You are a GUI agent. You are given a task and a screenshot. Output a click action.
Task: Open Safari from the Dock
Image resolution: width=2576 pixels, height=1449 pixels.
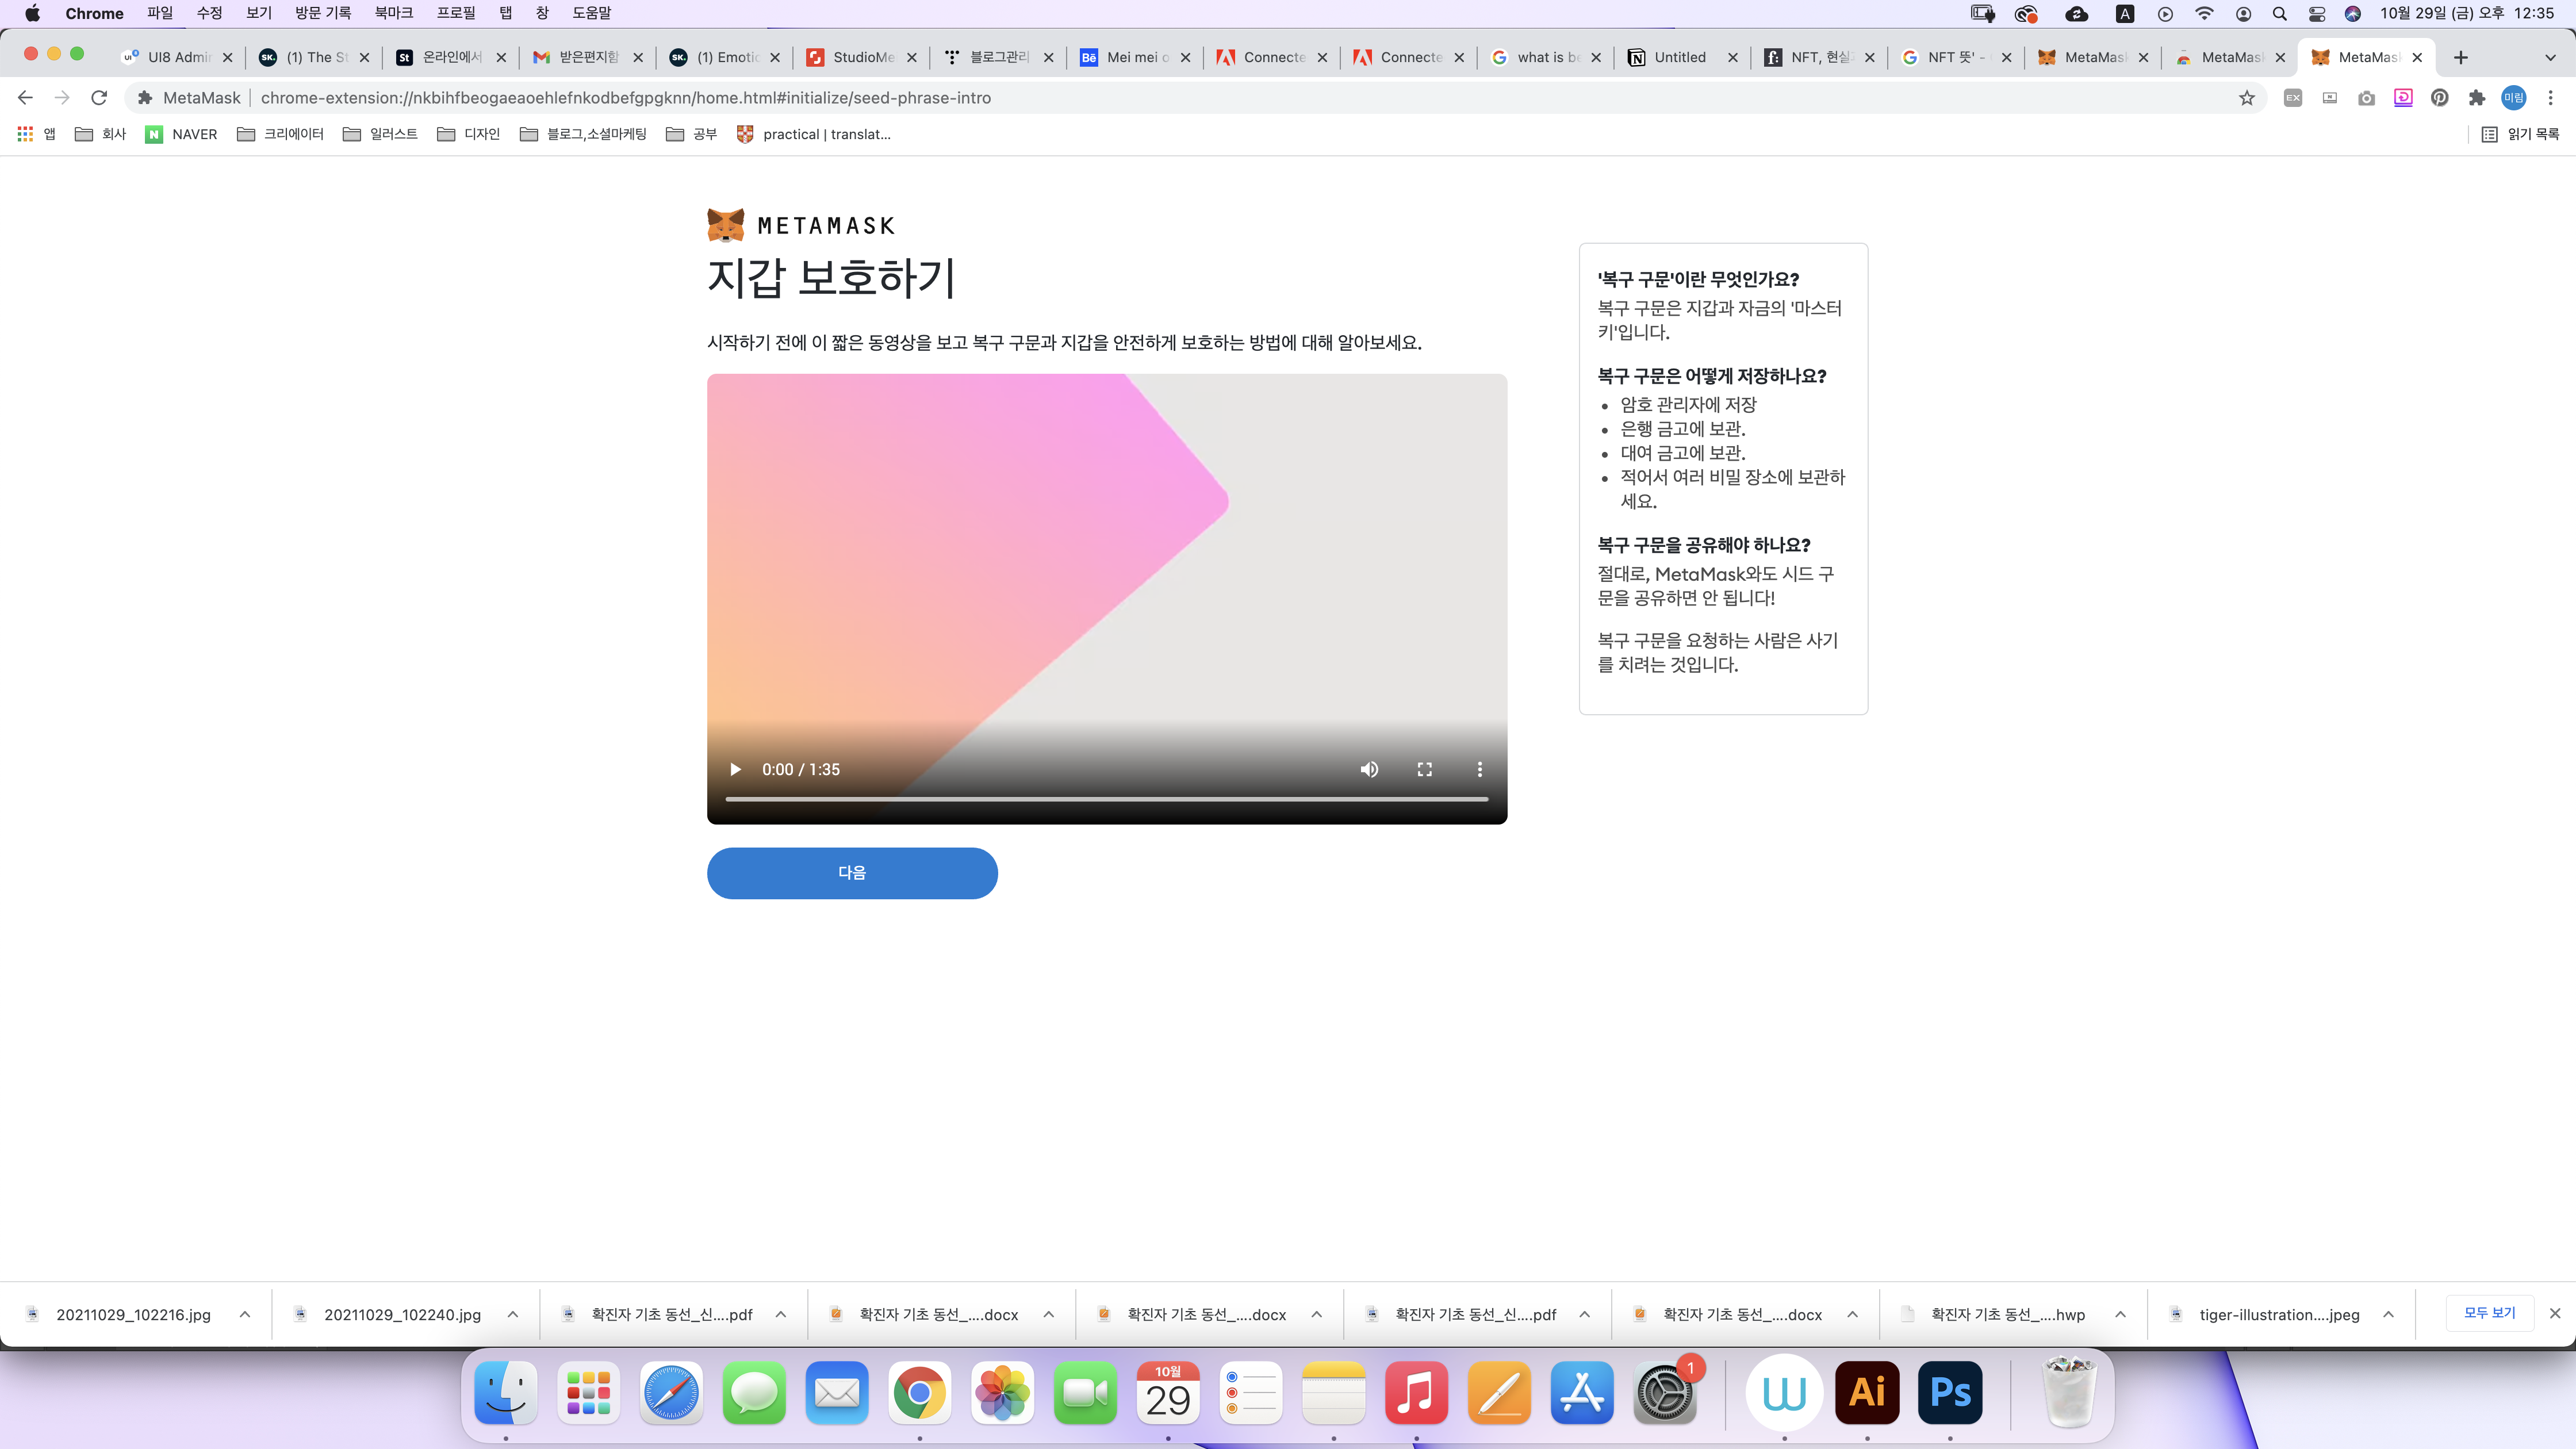click(671, 1393)
